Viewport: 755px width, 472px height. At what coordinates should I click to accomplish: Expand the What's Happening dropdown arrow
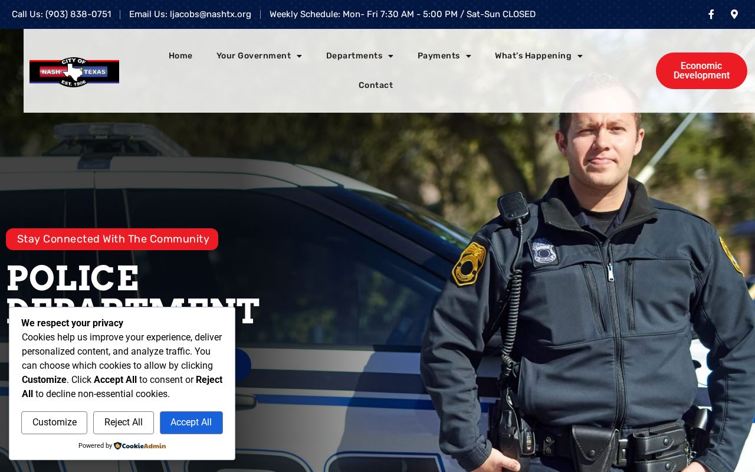(580, 56)
